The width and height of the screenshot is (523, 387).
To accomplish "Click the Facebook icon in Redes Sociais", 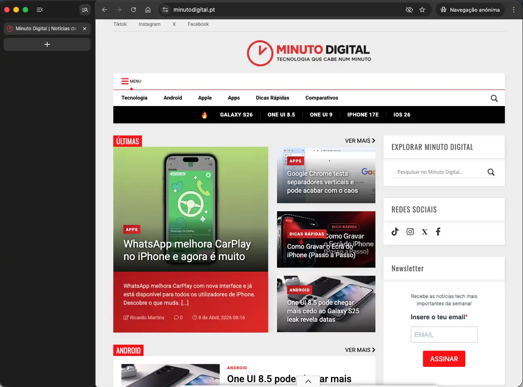I will pos(438,231).
